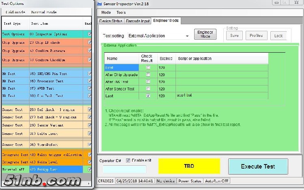Click the Engineer Mode button
This screenshot has width=304, height=190.
pos(205,34)
